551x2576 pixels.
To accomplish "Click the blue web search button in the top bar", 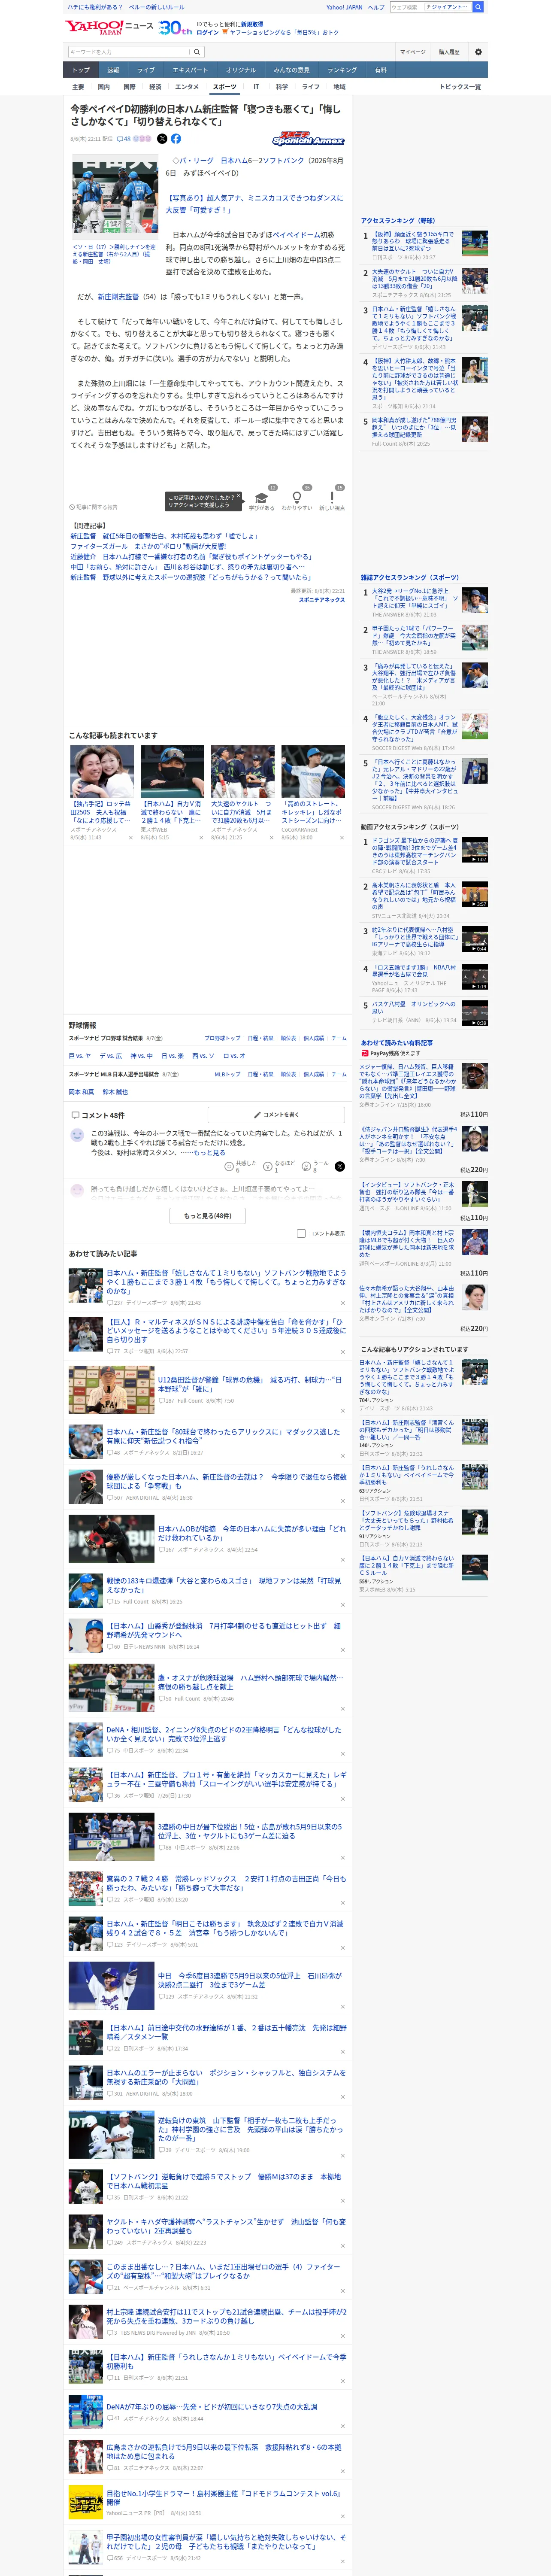I will tap(478, 7).
